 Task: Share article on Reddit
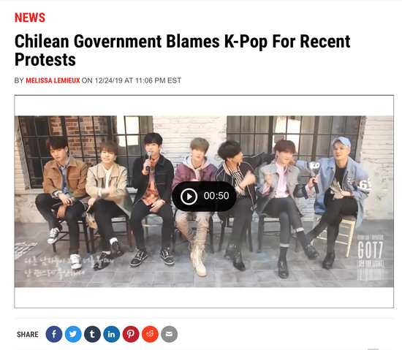pyautogui.click(x=150, y=334)
